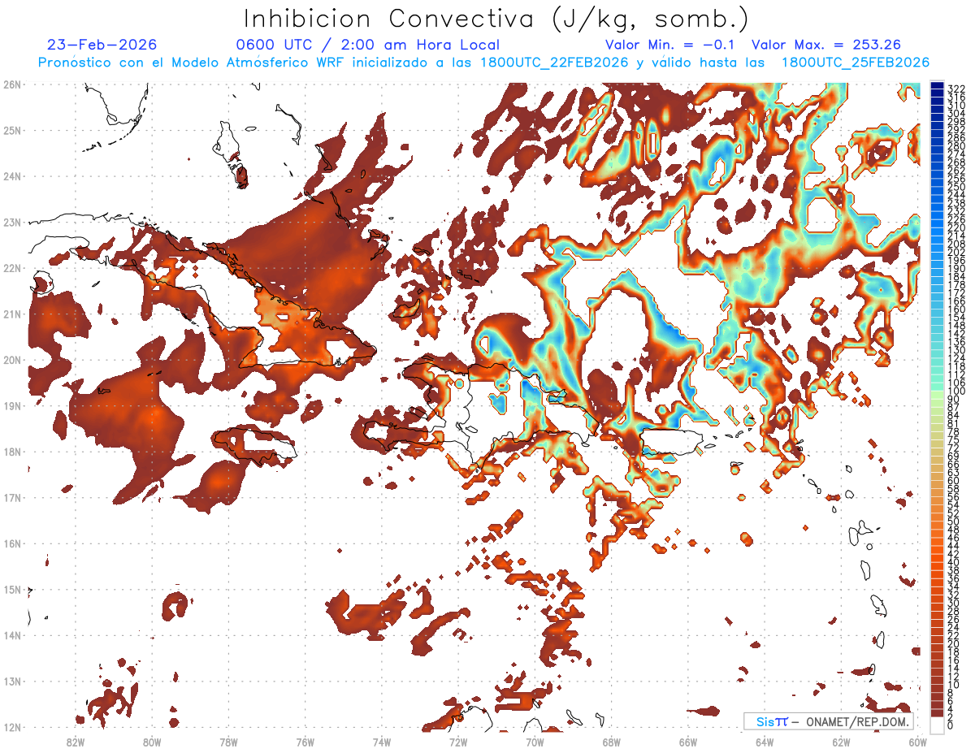Click the "Valor Max. = 253.26" readout

pyautogui.click(x=827, y=45)
